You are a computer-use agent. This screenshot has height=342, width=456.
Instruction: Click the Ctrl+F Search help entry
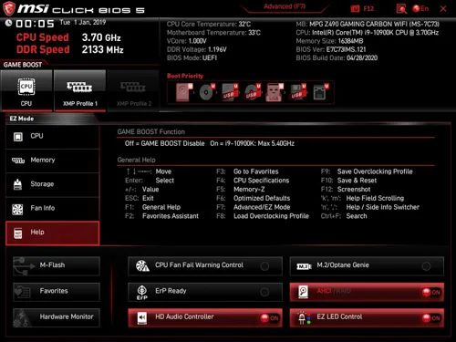tap(344, 216)
